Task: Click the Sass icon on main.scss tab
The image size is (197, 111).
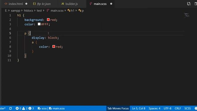Action: [x=91, y=4]
